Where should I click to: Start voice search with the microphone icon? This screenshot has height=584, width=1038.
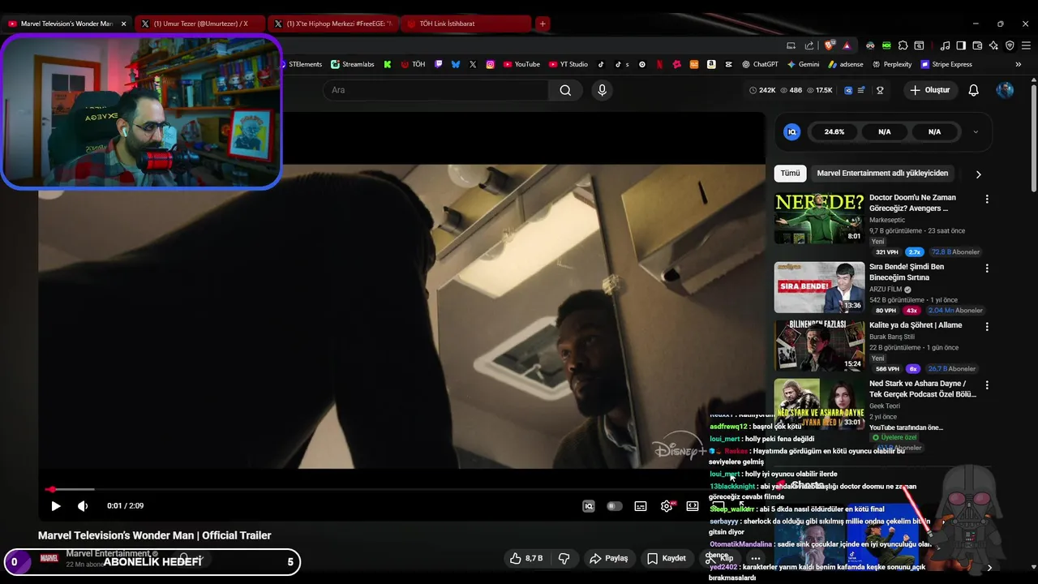click(602, 90)
